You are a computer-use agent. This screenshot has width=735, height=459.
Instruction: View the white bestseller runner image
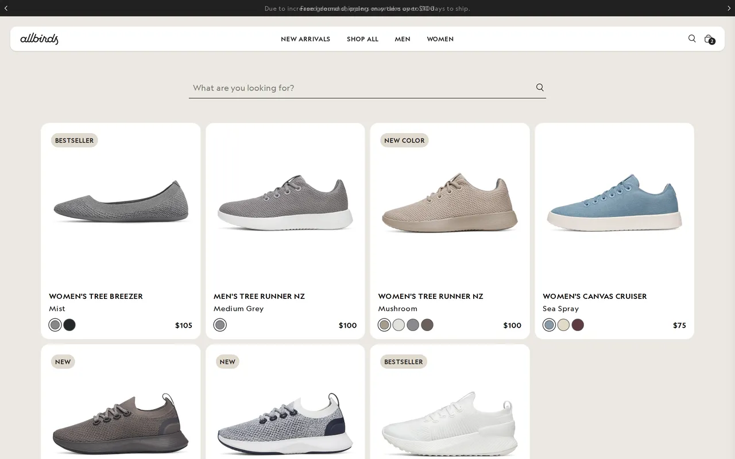[x=450, y=423]
